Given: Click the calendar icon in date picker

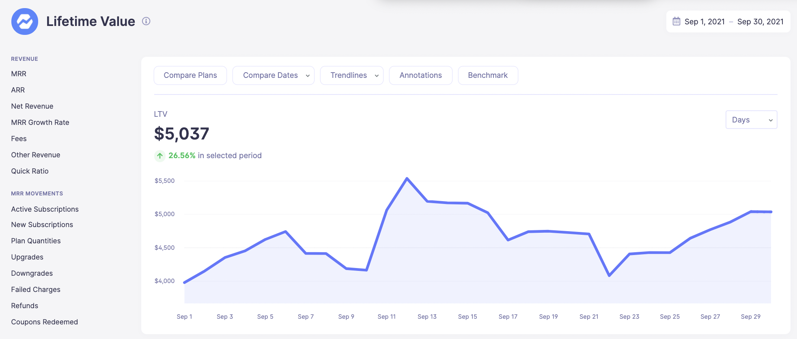Looking at the screenshot, I should pos(676,21).
